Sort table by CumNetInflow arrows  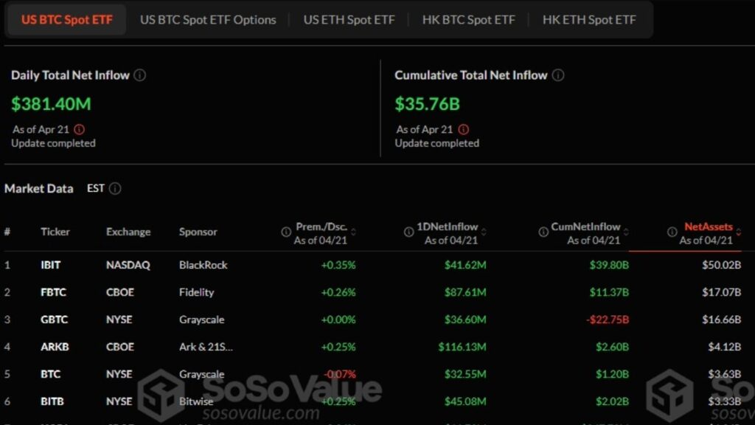coord(626,232)
